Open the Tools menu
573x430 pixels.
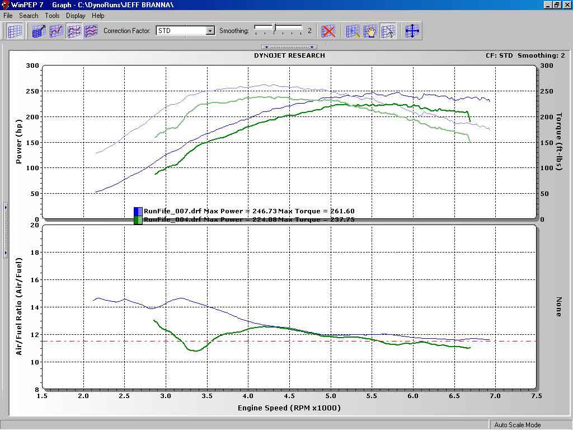(x=52, y=15)
